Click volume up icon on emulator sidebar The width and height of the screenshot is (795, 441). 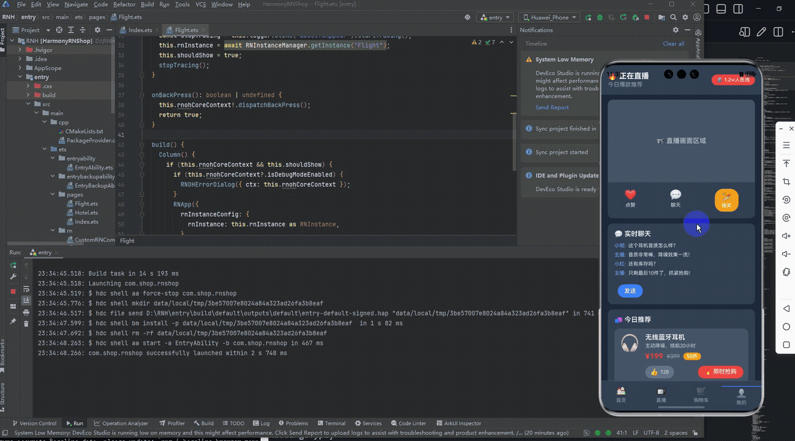click(786, 236)
